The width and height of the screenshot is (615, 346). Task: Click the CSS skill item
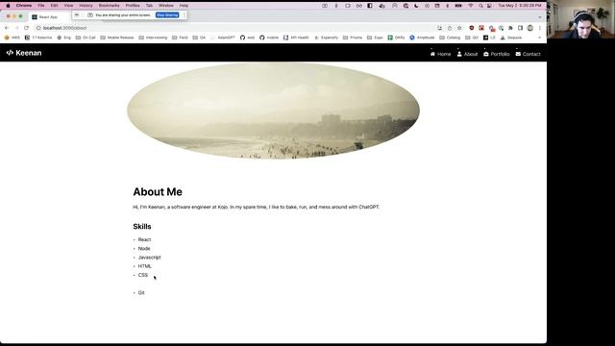pos(143,275)
